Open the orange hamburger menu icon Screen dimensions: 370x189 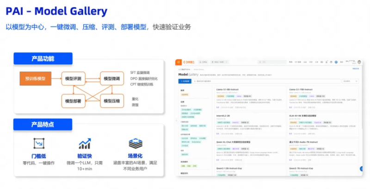tap(179, 62)
